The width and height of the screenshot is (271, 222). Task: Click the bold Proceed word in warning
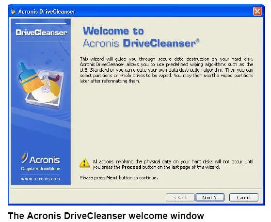pos(131,167)
